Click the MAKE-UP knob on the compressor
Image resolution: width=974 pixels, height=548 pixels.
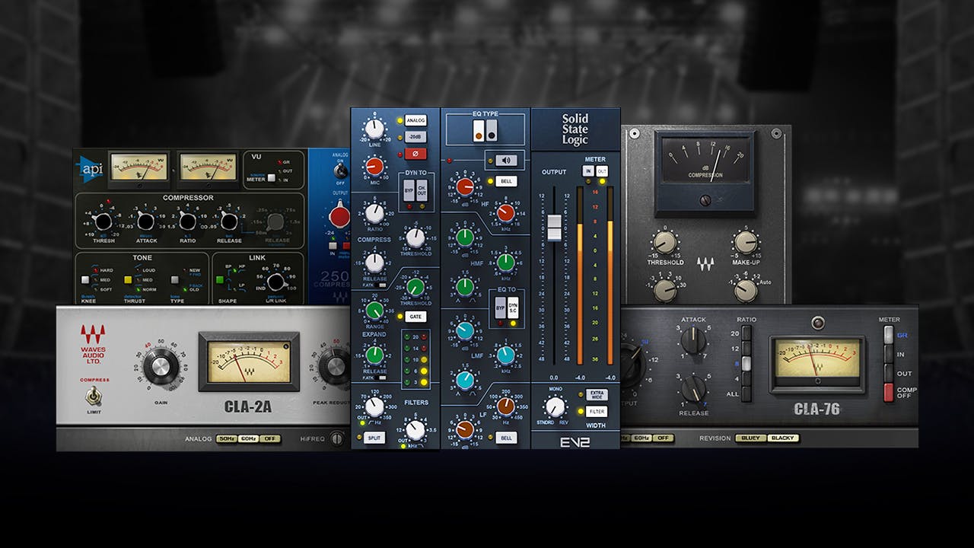746,243
